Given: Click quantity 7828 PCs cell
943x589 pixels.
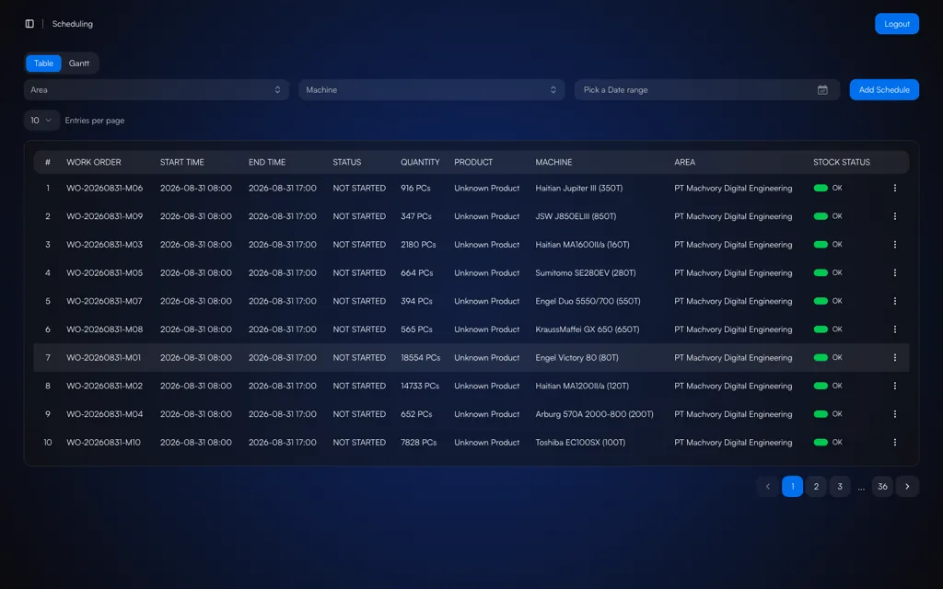Looking at the screenshot, I should (x=419, y=443).
